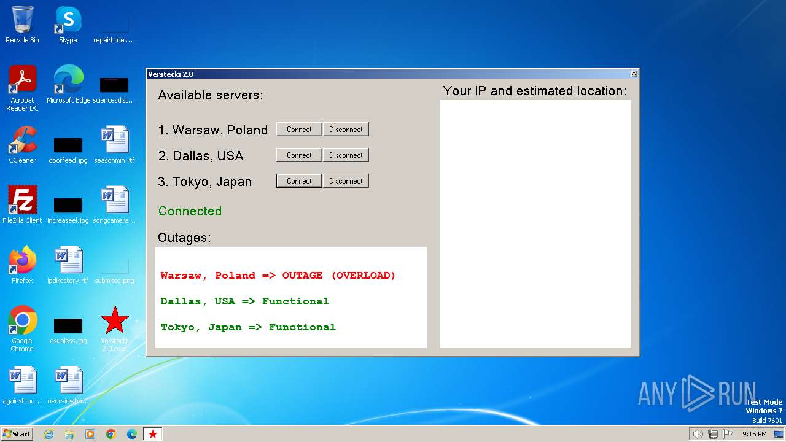Connect to the Tokyo, Japan server
This screenshot has height=442, width=786.
(299, 181)
